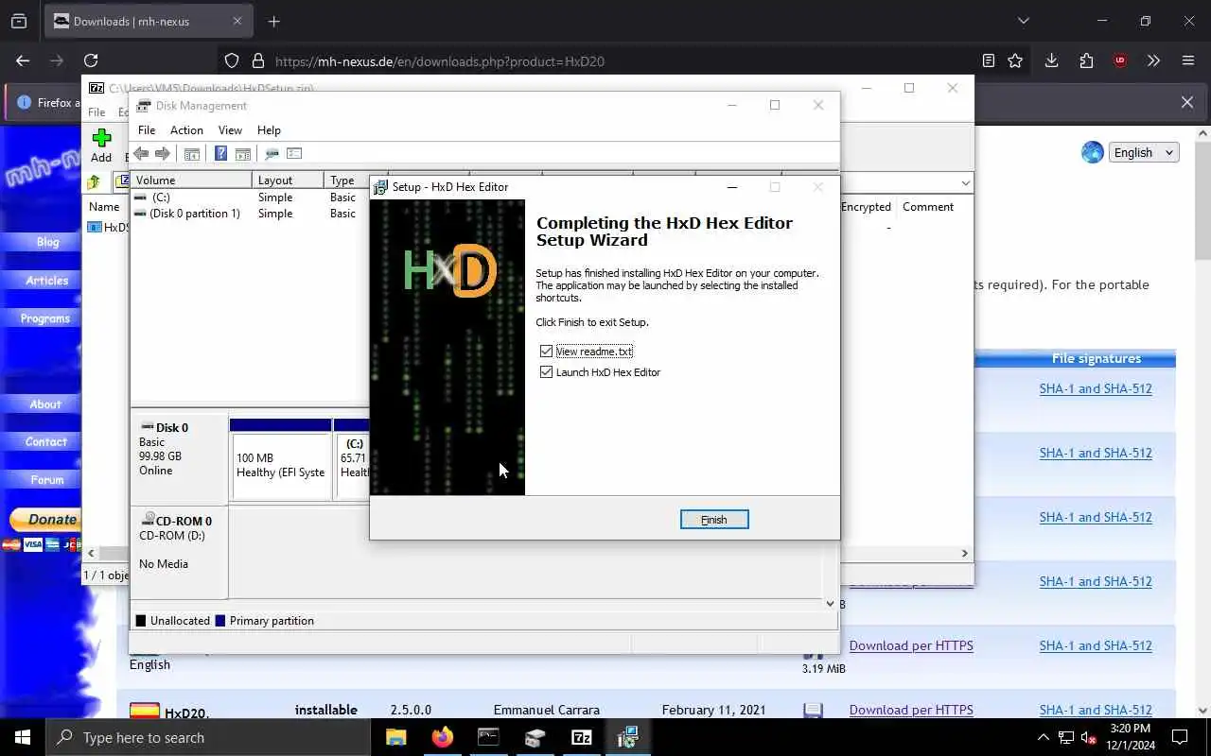The width and height of the screenshot is (1211, 756).
Task: Click Show/Hide Action Pane toolbar icon
Action: tap(243, 154)
